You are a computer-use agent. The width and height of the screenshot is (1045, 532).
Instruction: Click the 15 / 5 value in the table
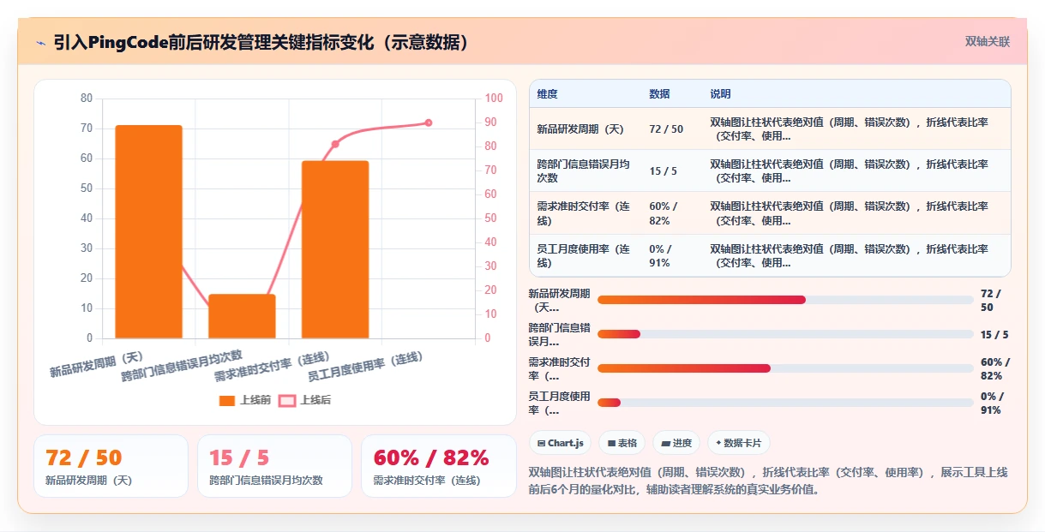pyautogui.click(x=663, y=170)
